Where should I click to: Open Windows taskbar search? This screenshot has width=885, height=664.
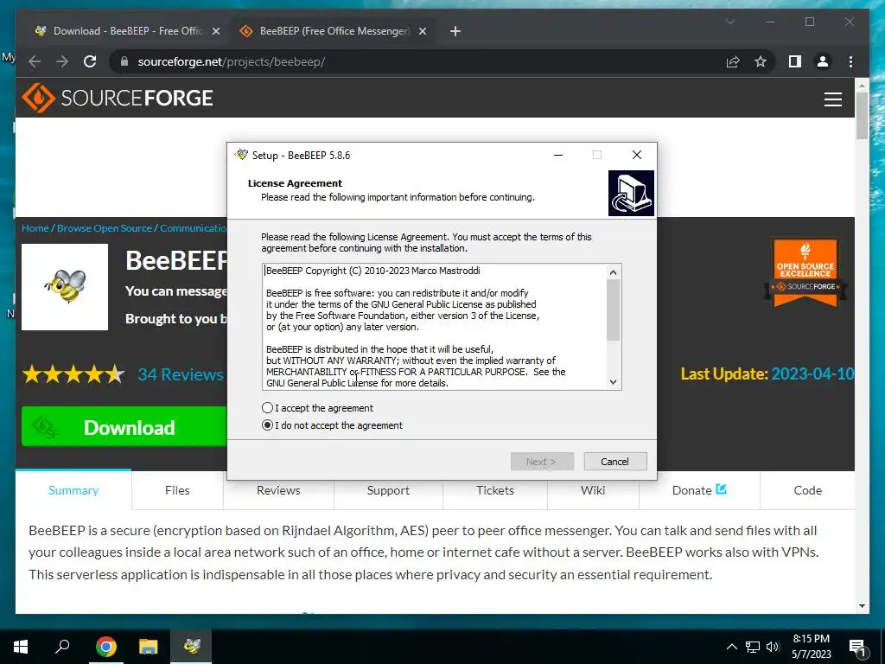[x=62, y=646]
